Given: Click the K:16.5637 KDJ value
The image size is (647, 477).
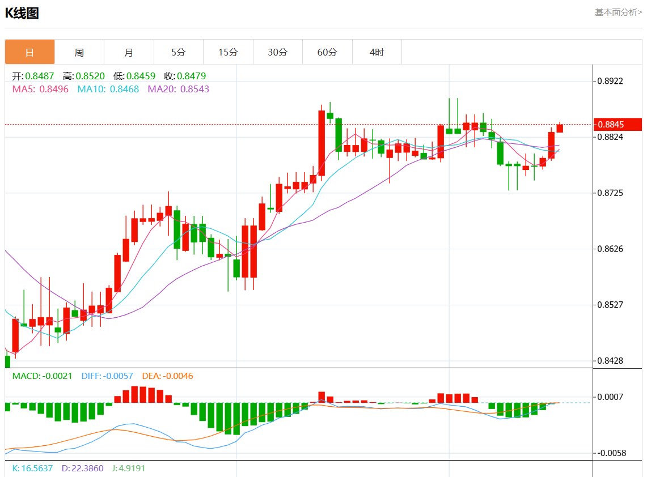Looking at the screenshot, I should pos(32,469).
